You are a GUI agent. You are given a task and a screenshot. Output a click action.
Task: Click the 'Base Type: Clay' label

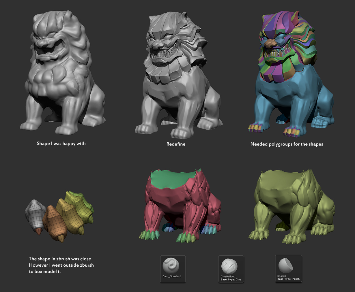point(231,280)
